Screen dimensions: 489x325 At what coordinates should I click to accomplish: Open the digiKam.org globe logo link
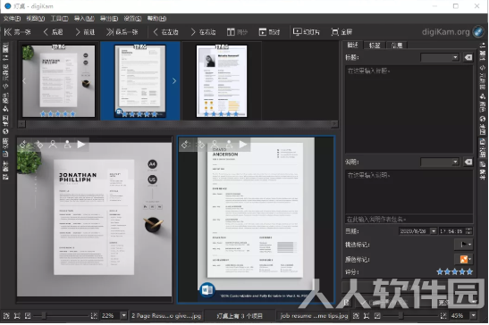tap(478, 31)
